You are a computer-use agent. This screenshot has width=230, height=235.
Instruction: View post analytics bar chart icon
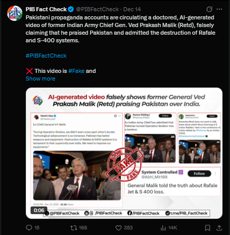pos(163,228)
